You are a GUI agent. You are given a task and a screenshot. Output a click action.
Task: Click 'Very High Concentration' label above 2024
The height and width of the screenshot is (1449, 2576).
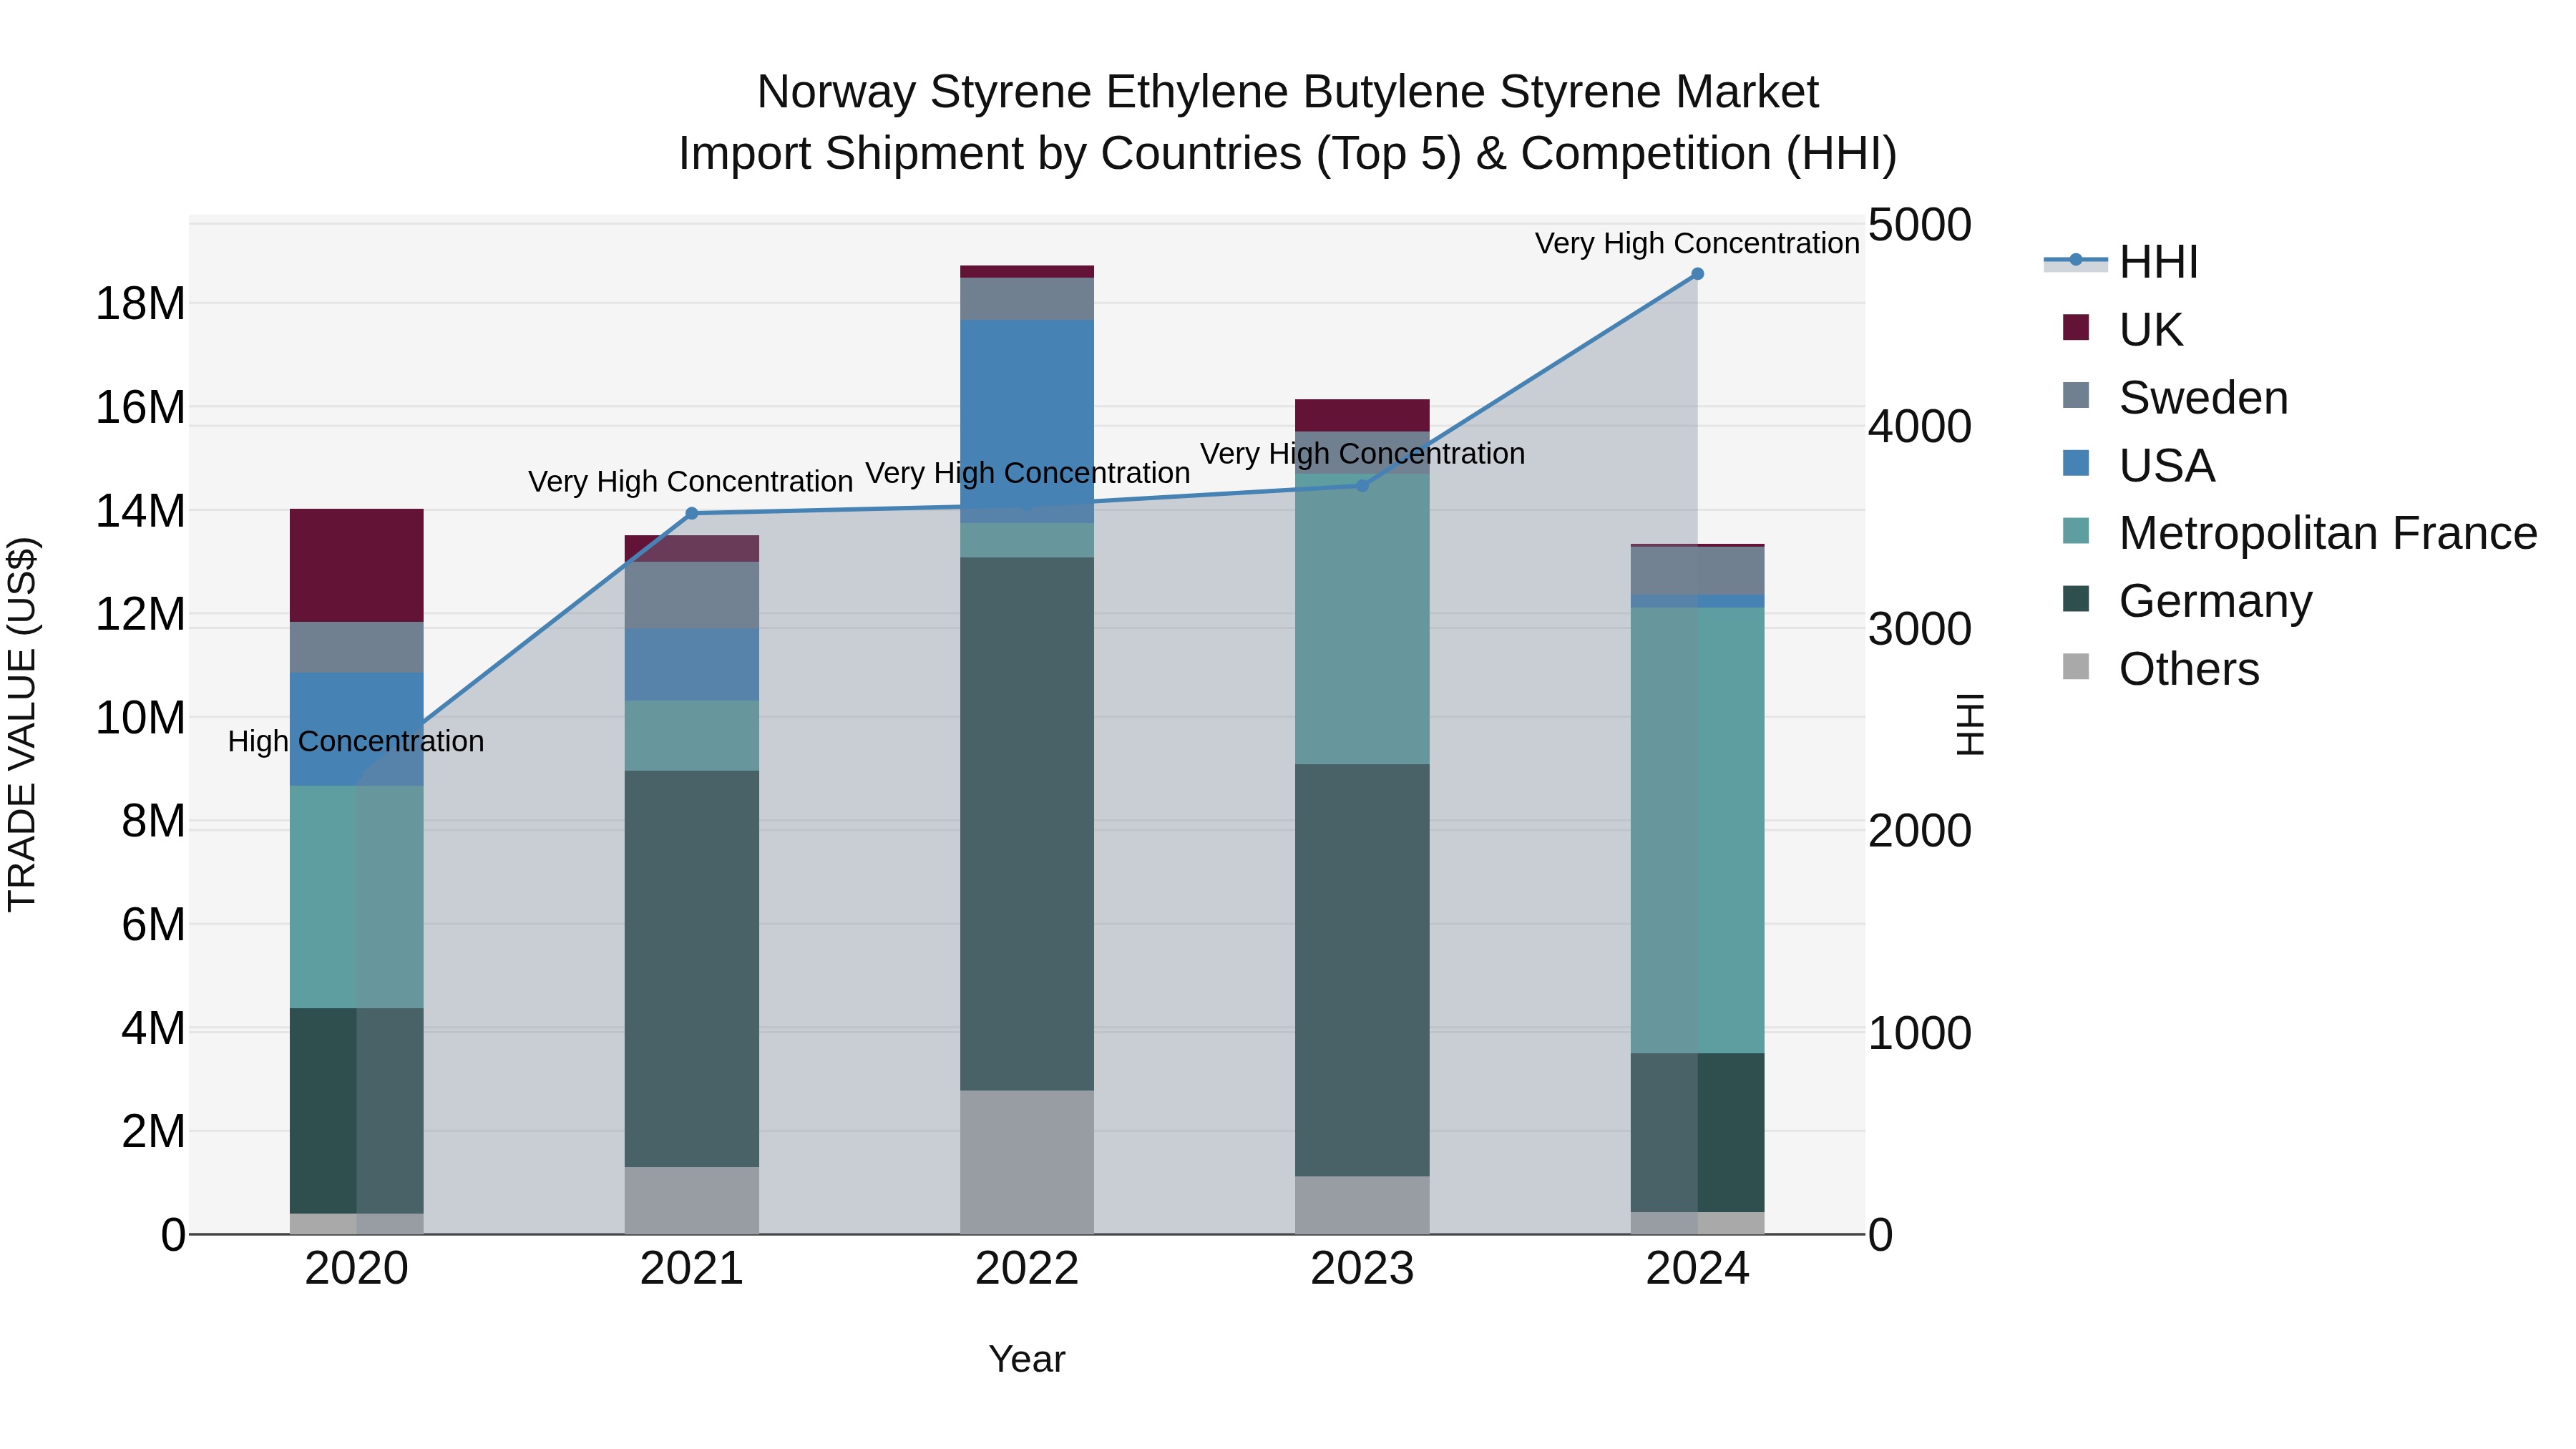tap(1697, 244)
